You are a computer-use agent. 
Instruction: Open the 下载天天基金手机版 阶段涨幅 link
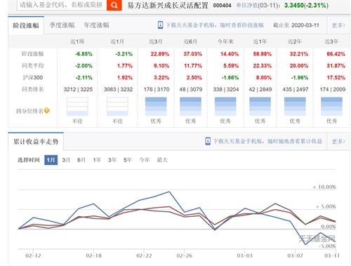pyautogui.click(x=215, y=25)
